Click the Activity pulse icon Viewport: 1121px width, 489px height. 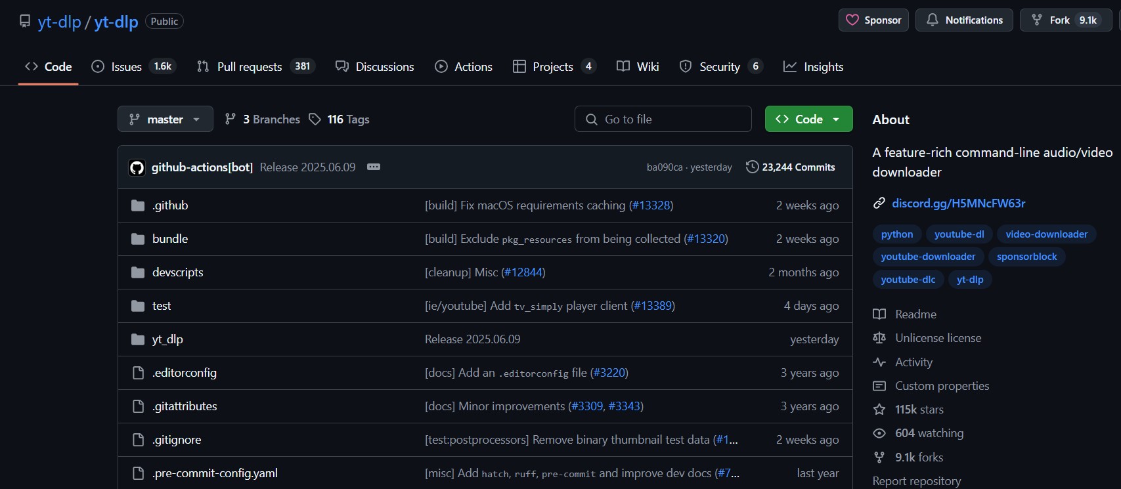pos(879,362)
